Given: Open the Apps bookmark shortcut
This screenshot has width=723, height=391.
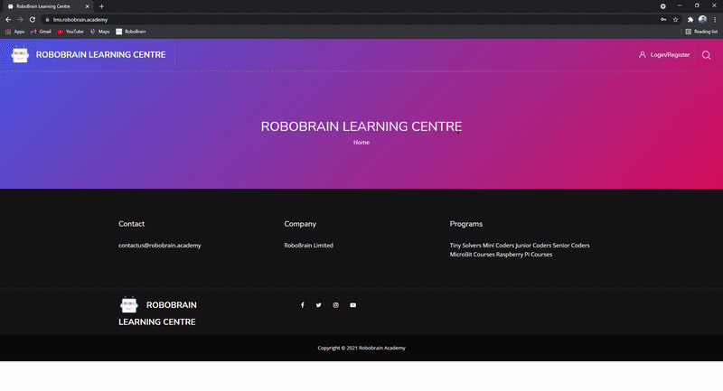Looking at the screenshot, I should 14,32.
